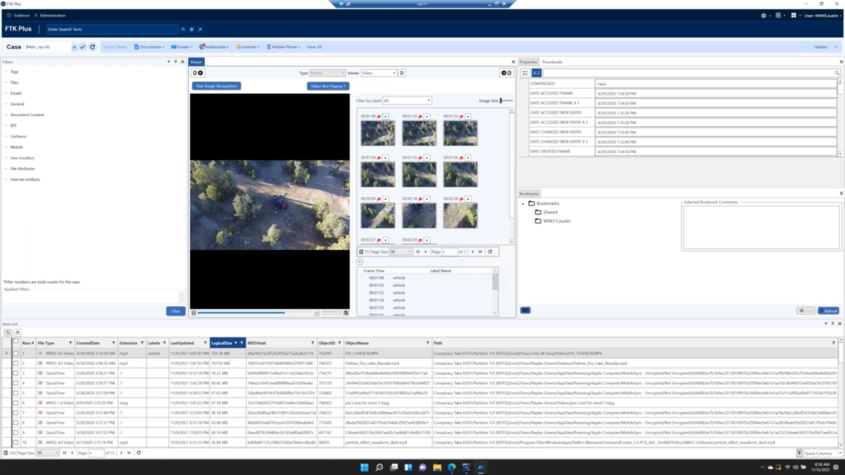Open Microsoft Edge from the taskbar
The width and height of the screenshot is (845, 475).
coord(451,468)
